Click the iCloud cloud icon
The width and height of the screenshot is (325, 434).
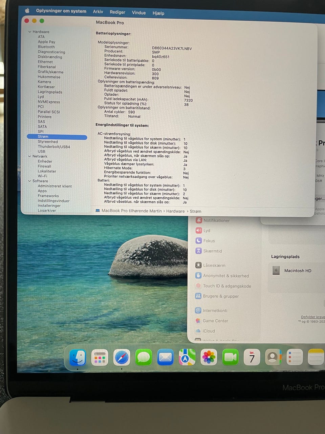click(x=198, y=331)
